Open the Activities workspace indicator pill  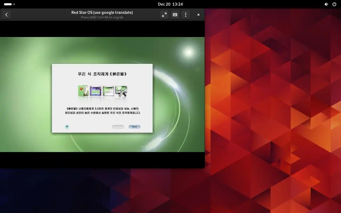coord(9,4)
